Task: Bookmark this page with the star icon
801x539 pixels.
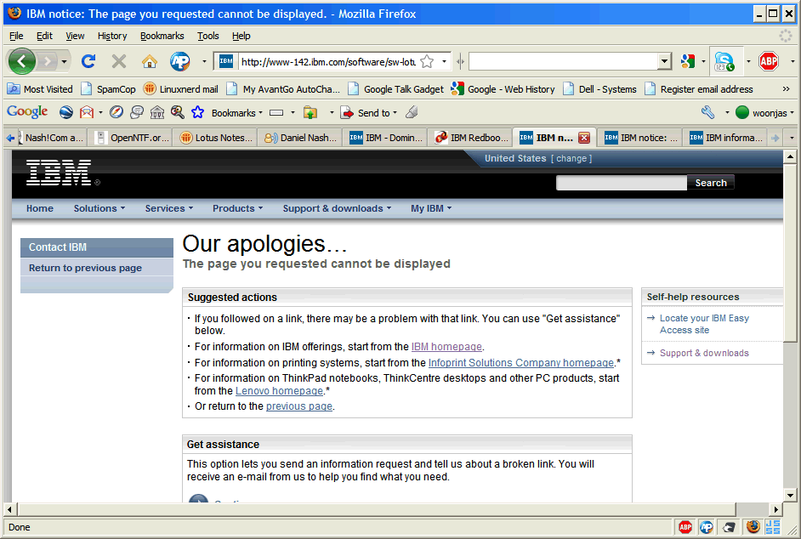Action: [427, 62]
